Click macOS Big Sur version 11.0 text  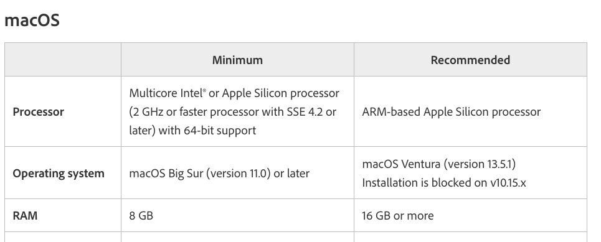click(219, 174)
